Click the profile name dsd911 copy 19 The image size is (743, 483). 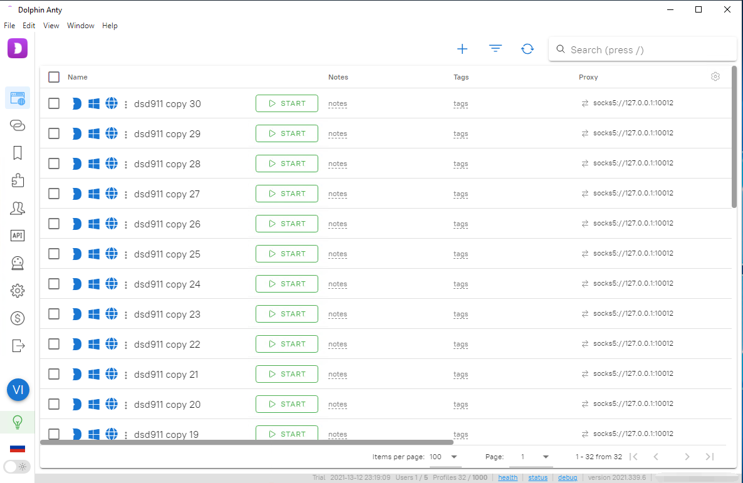point(166,434)
